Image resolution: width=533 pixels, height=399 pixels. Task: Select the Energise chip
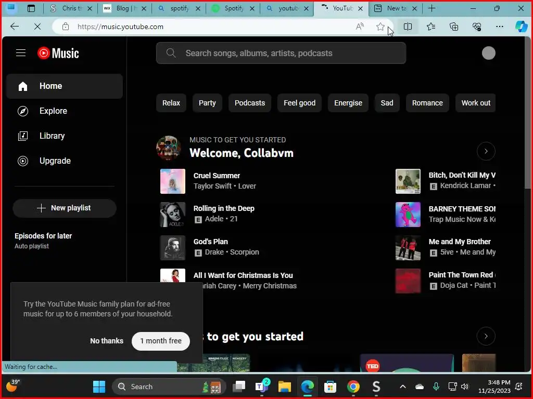(348, 103)
